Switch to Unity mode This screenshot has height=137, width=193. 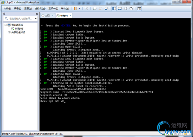click(x=131, y=8)
